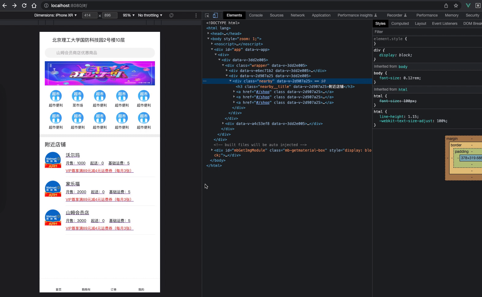This screenshot has height=297, width=482.
Task: Click the height field showing 896
Action: click(x=110, y=15)
